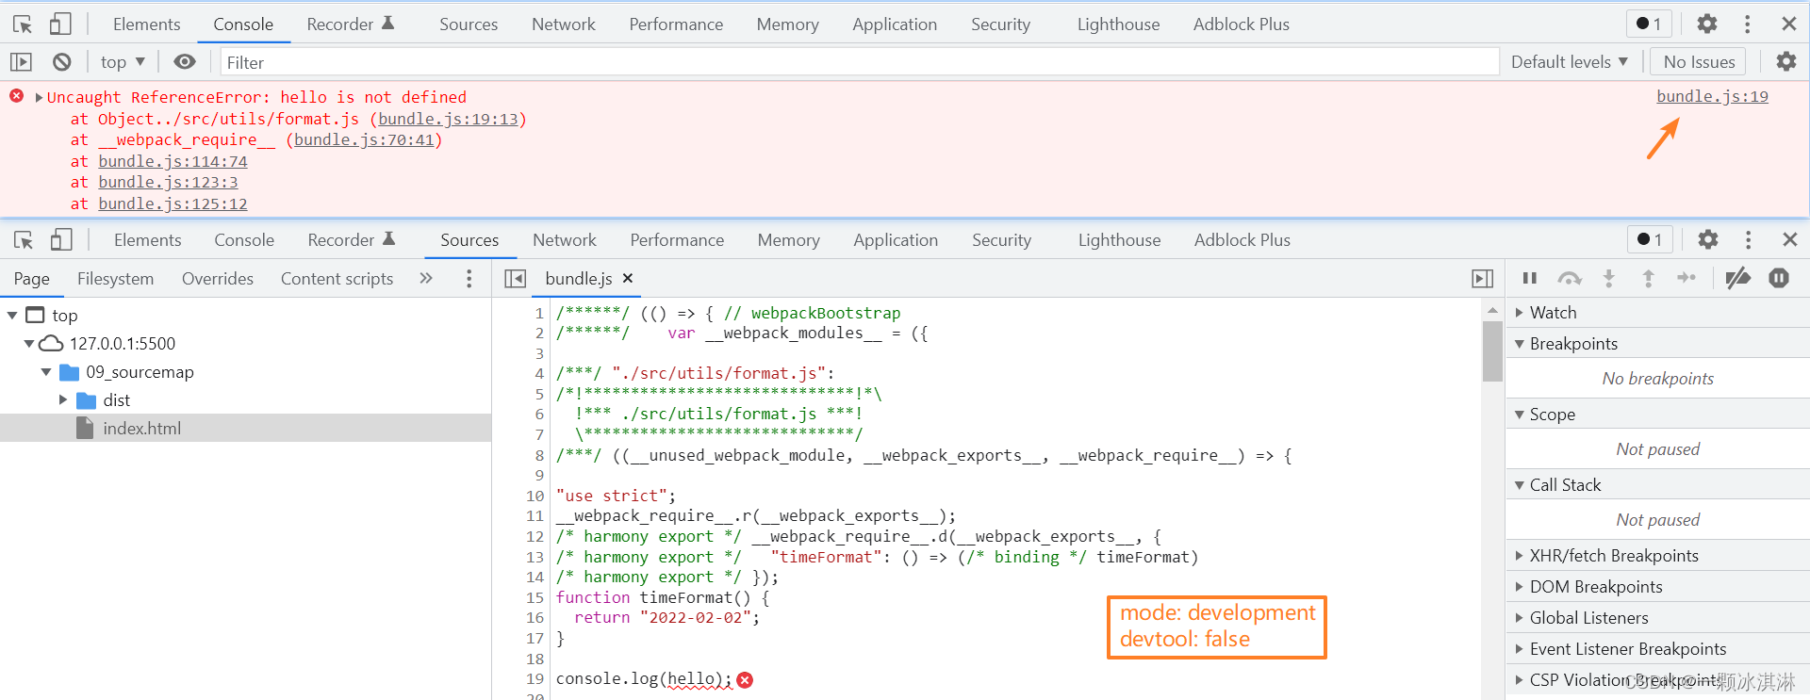Screen dimensions: 1810x700
Task: Open the top context dropdown
Action: tap(123, 62)
